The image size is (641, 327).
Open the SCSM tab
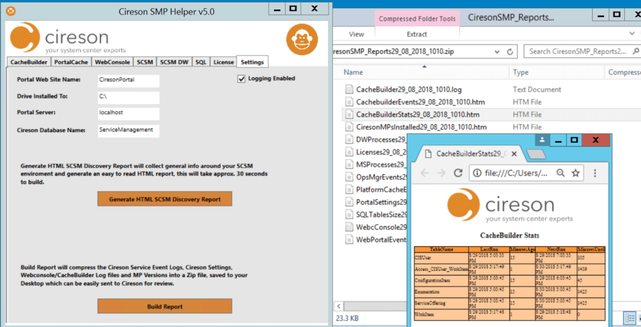(x=145, y=62)
